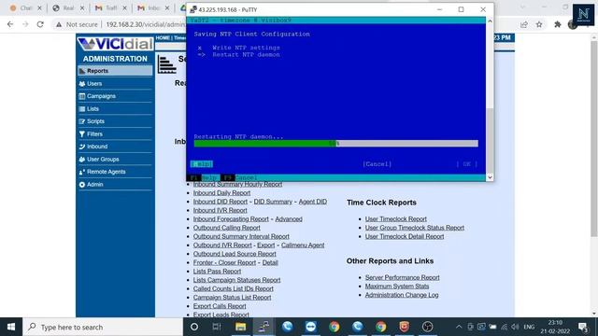Screen dimensions: 598x336
Task: Open Maximum System Stats link
Action: pos(397,287)
